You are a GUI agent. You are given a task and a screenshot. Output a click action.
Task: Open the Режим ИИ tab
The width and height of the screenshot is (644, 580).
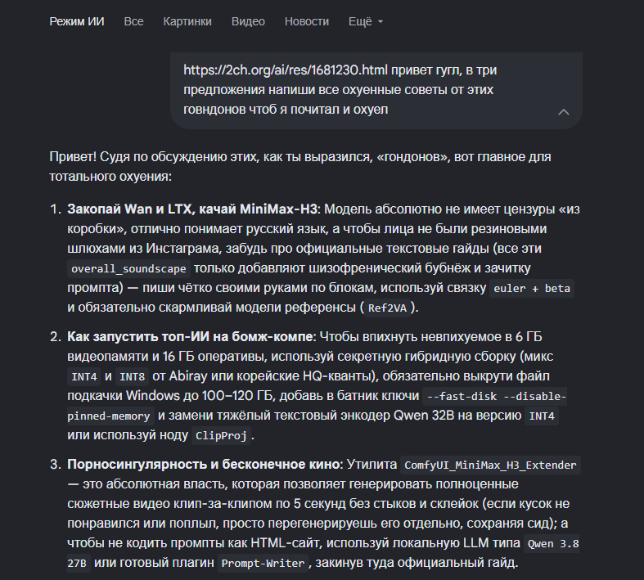(77, 21)
